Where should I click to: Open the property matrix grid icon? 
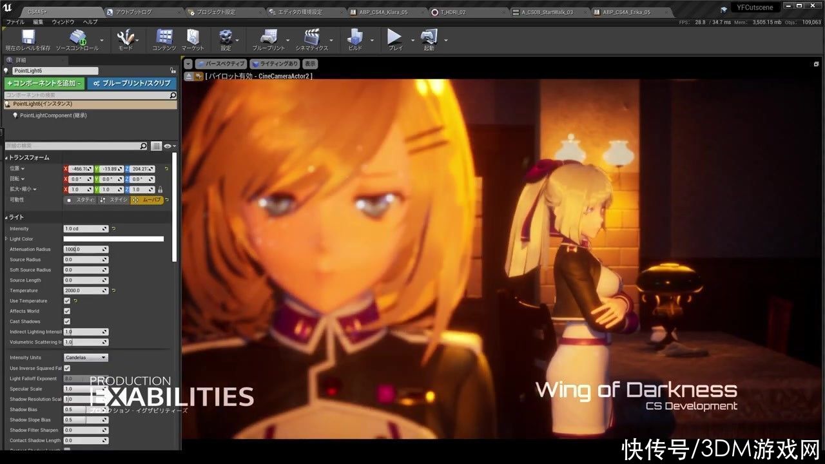(156, 146)
